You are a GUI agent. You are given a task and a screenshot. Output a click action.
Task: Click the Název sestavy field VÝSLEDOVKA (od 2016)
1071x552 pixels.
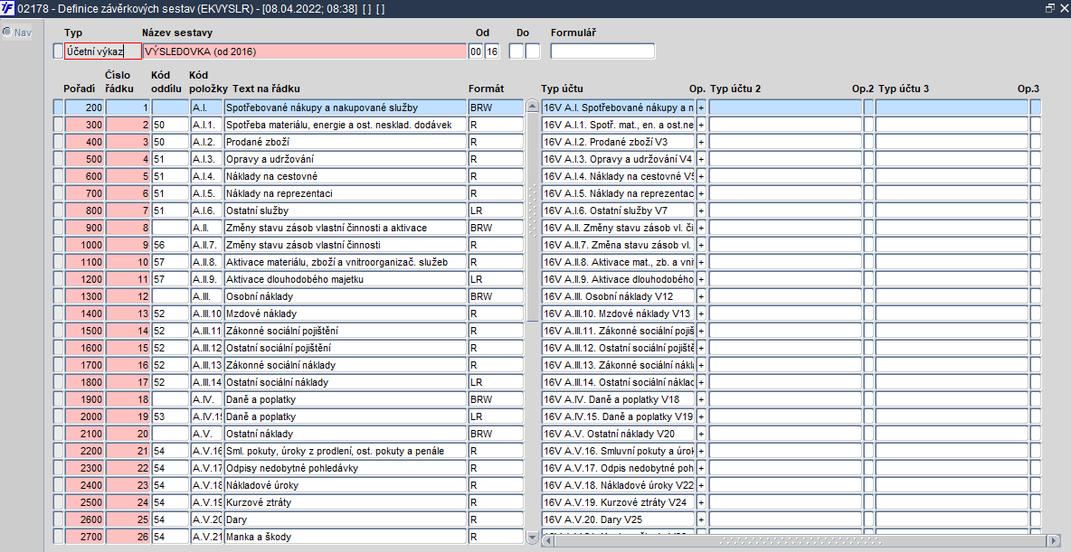(x=305, y=51)
